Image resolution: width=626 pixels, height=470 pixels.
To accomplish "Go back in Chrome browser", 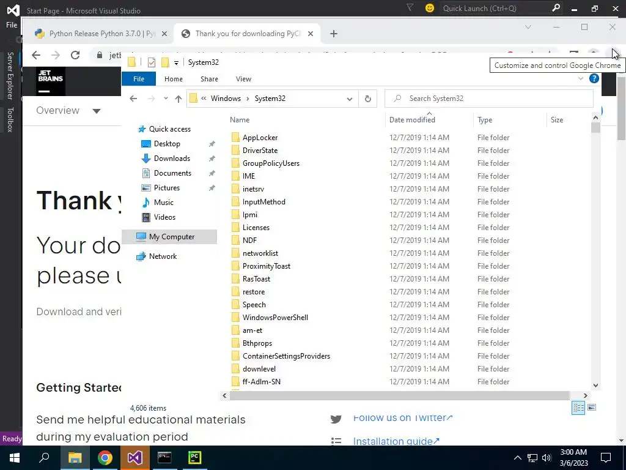I will pyautogui.click(x=36, y=54).
